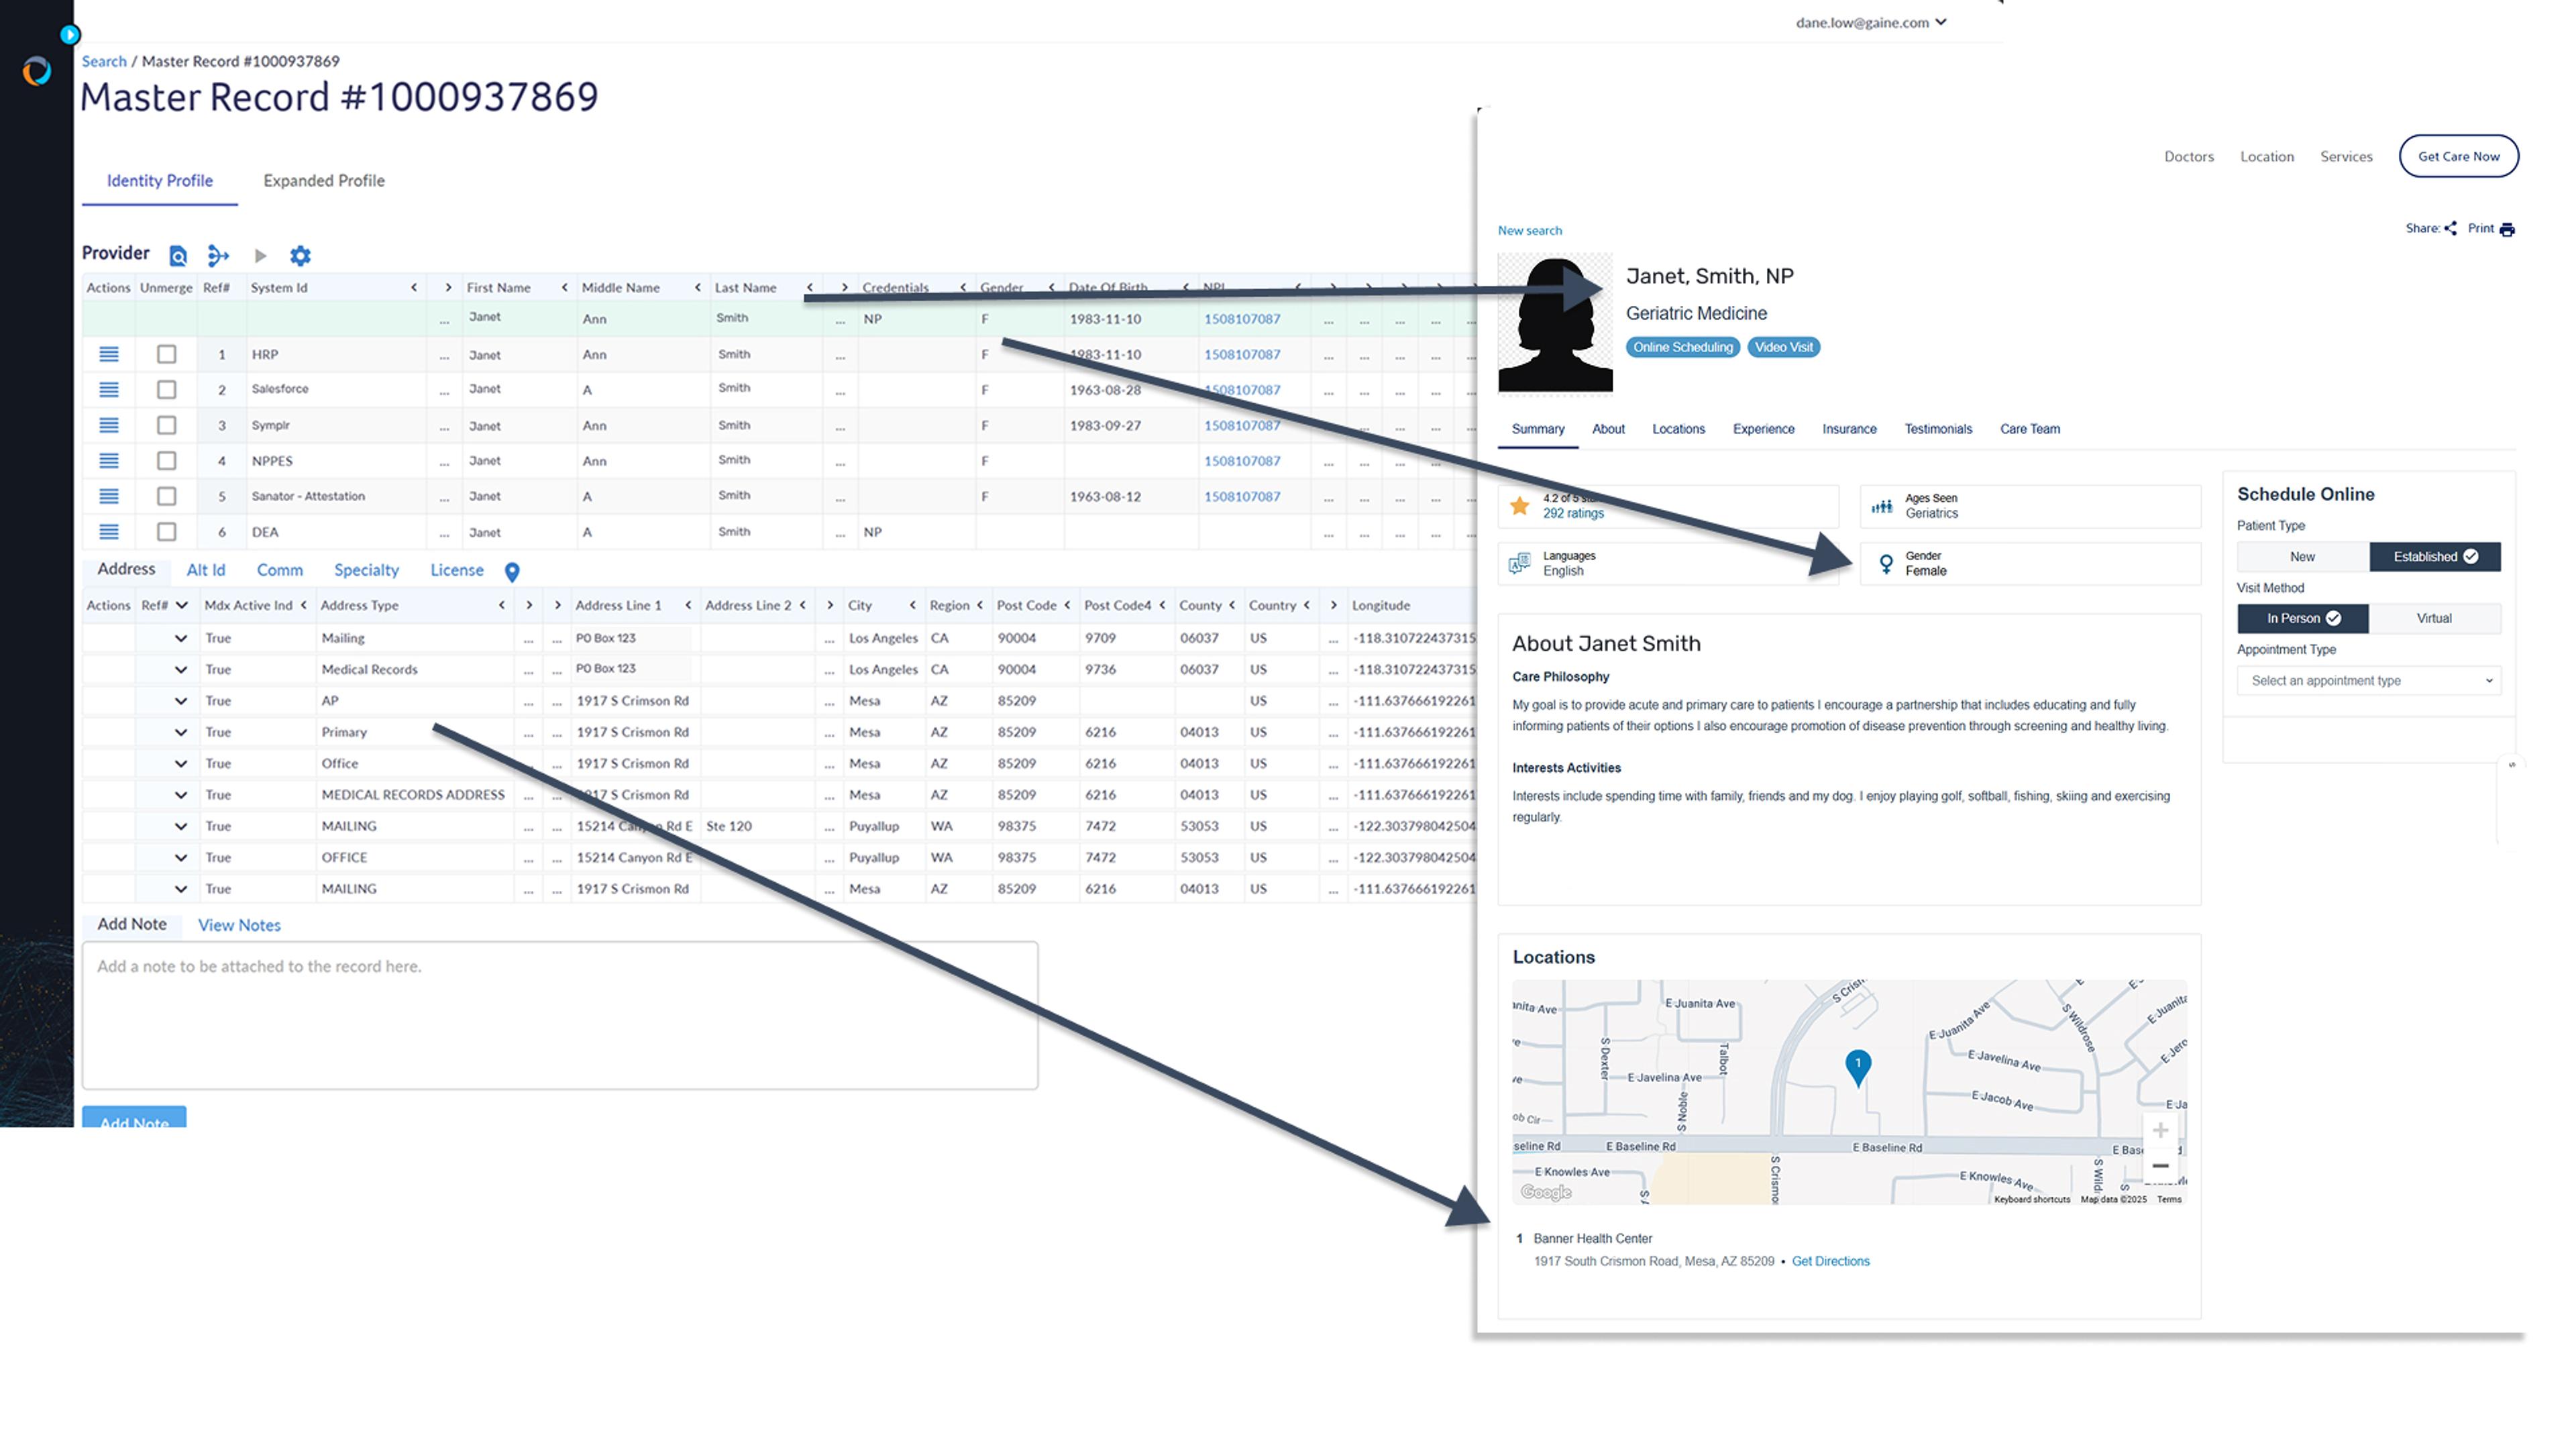Switch to the Experience tab on provider profile
This screenshot has height=1449, width=2576.
[1764, 428]
